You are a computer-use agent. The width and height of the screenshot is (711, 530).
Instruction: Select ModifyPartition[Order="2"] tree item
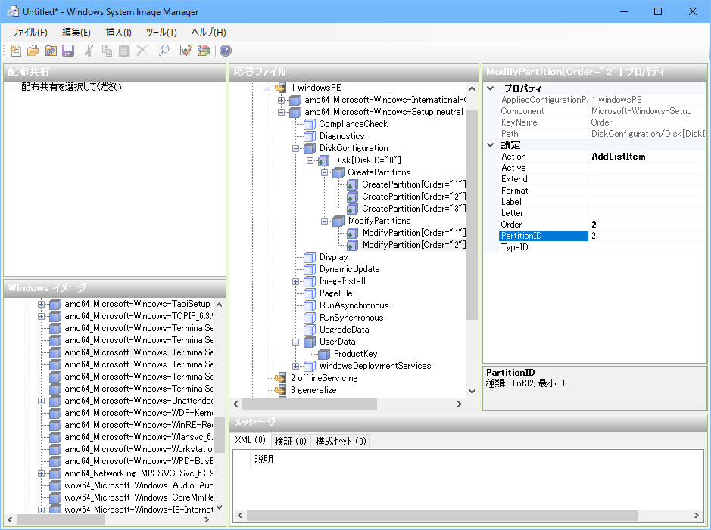[x=414, y=245]
